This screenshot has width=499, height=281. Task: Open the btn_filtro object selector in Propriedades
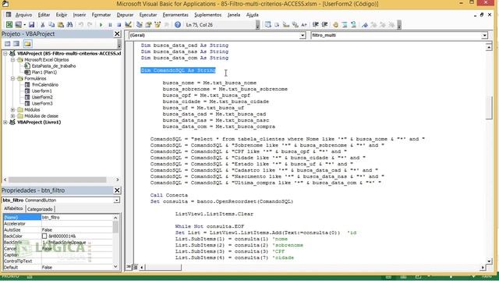click(117, 200)
